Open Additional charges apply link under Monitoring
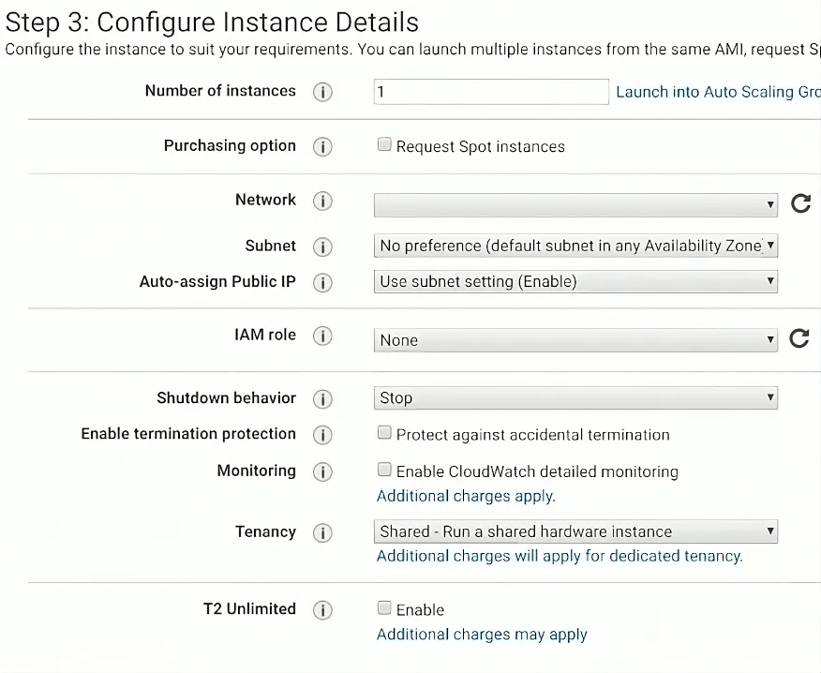This screenshot has width=821, height=673. click(x=466, y=496)
